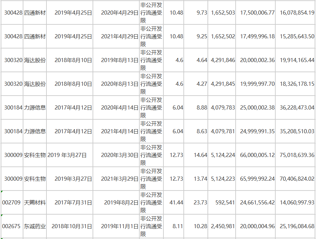Select date 2020年3月30日
The height and width of the screenshot is (239, 316).
click(116, 155)
